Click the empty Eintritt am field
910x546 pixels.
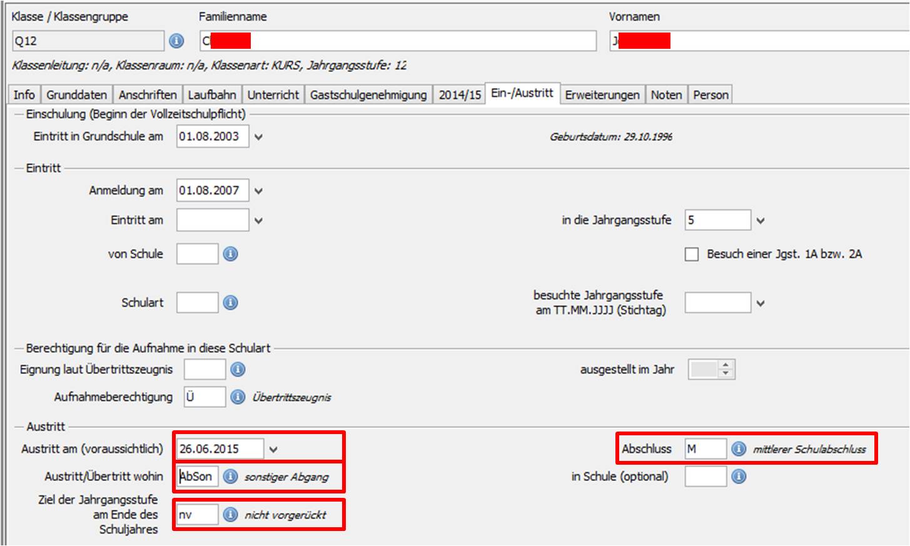coord(213,220)
